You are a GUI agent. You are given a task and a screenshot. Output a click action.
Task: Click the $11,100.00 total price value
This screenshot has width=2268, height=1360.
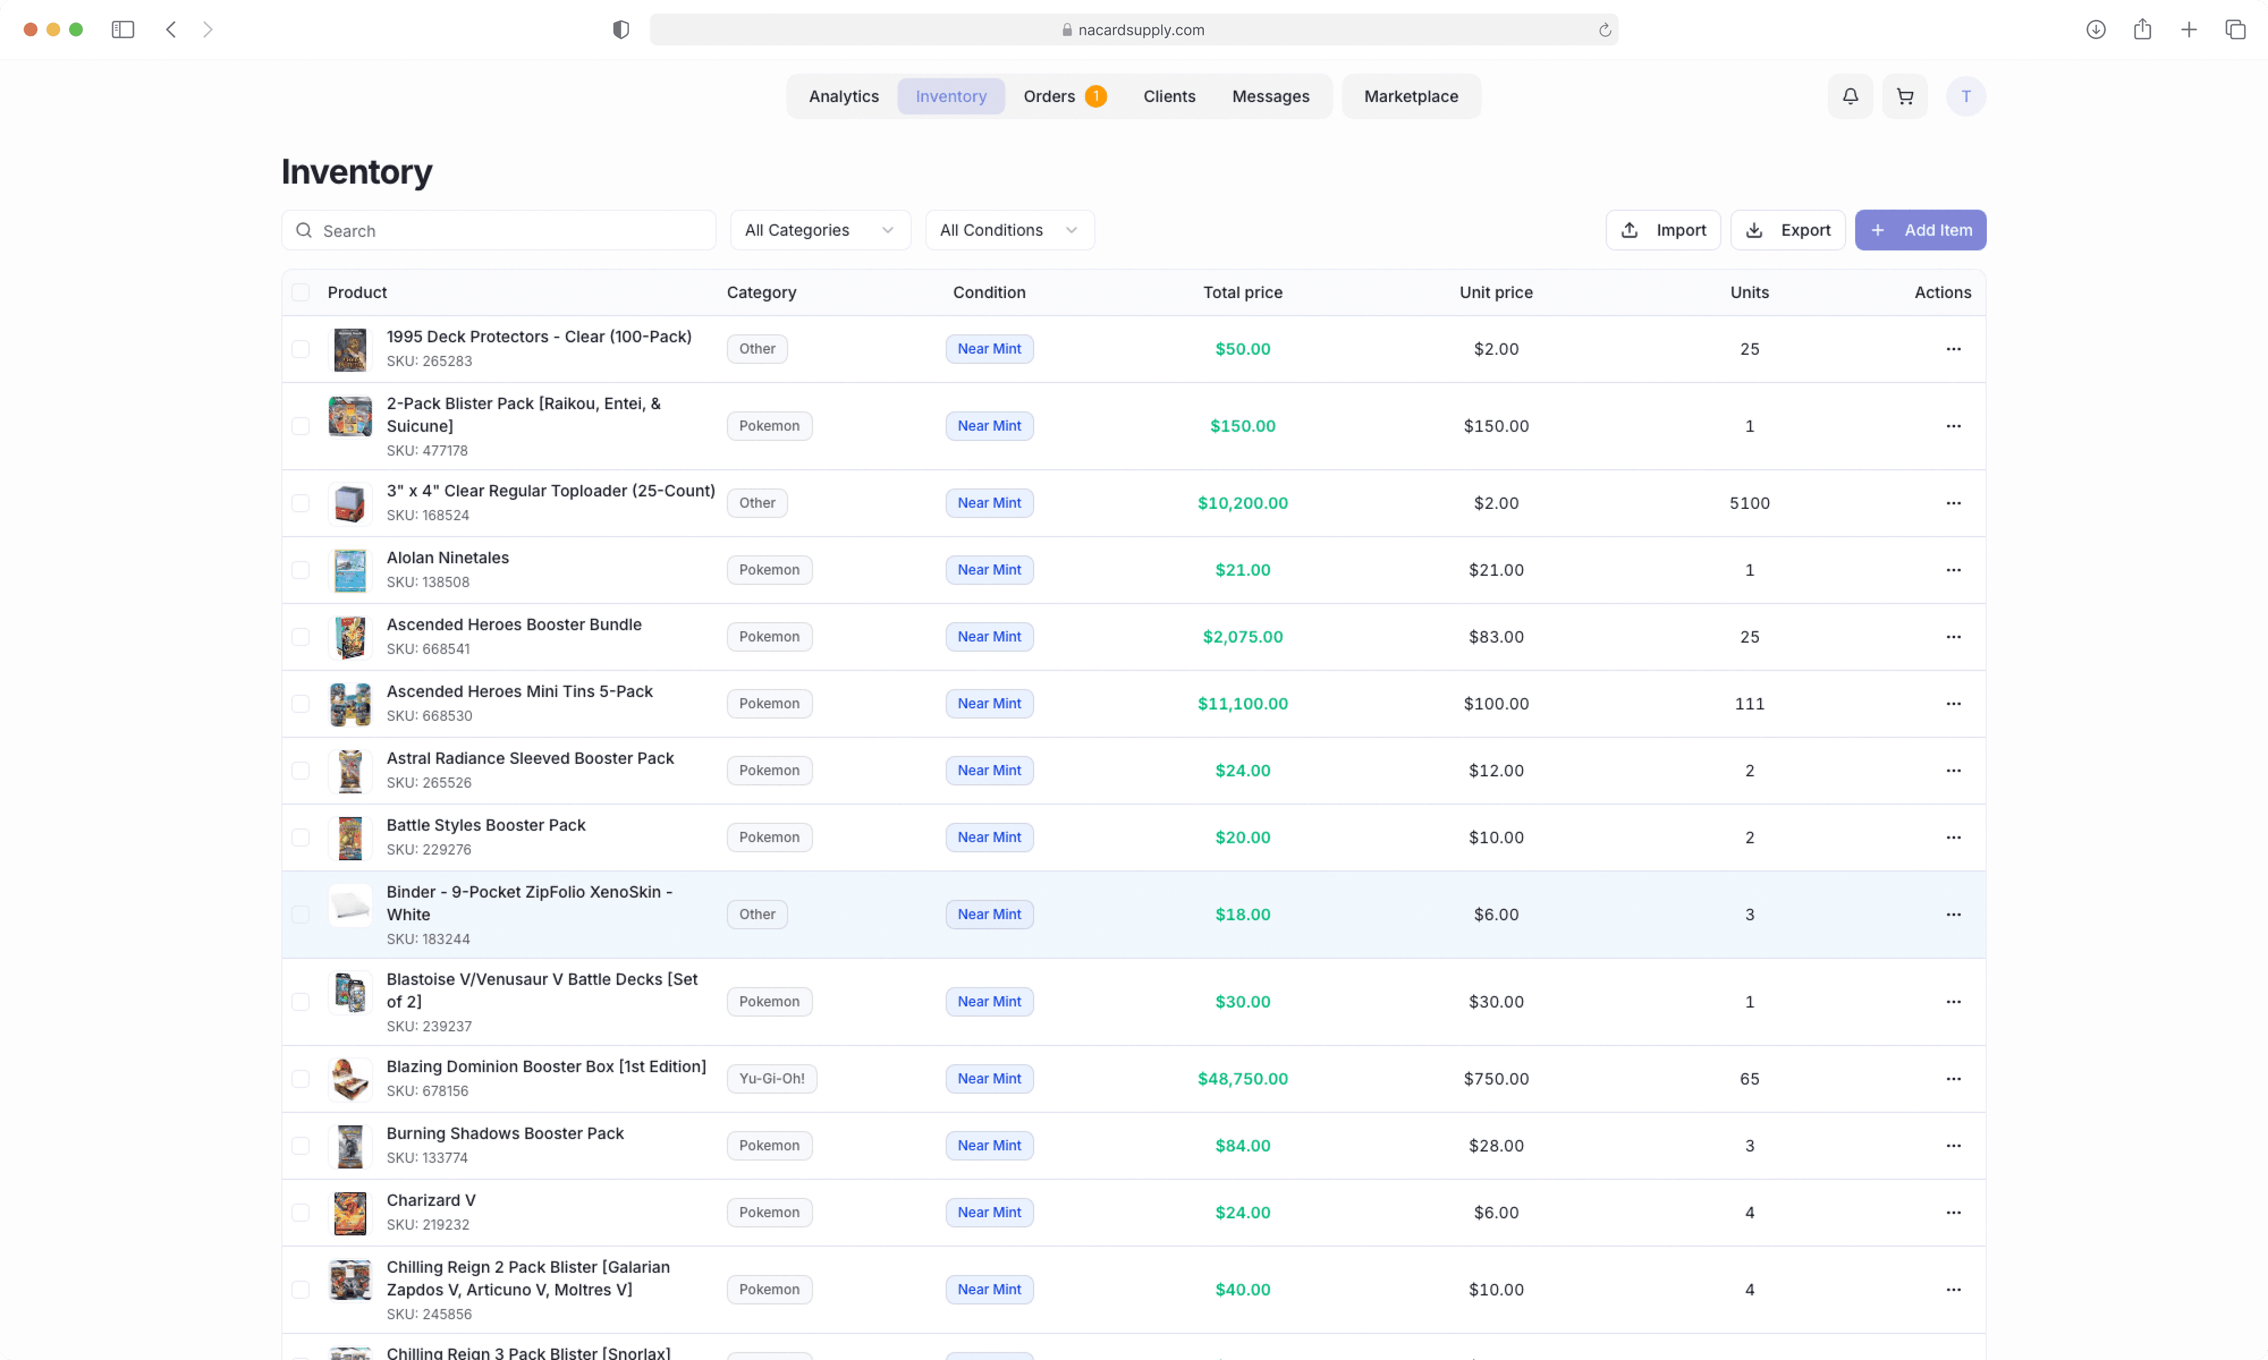[x=1242, y=704]
